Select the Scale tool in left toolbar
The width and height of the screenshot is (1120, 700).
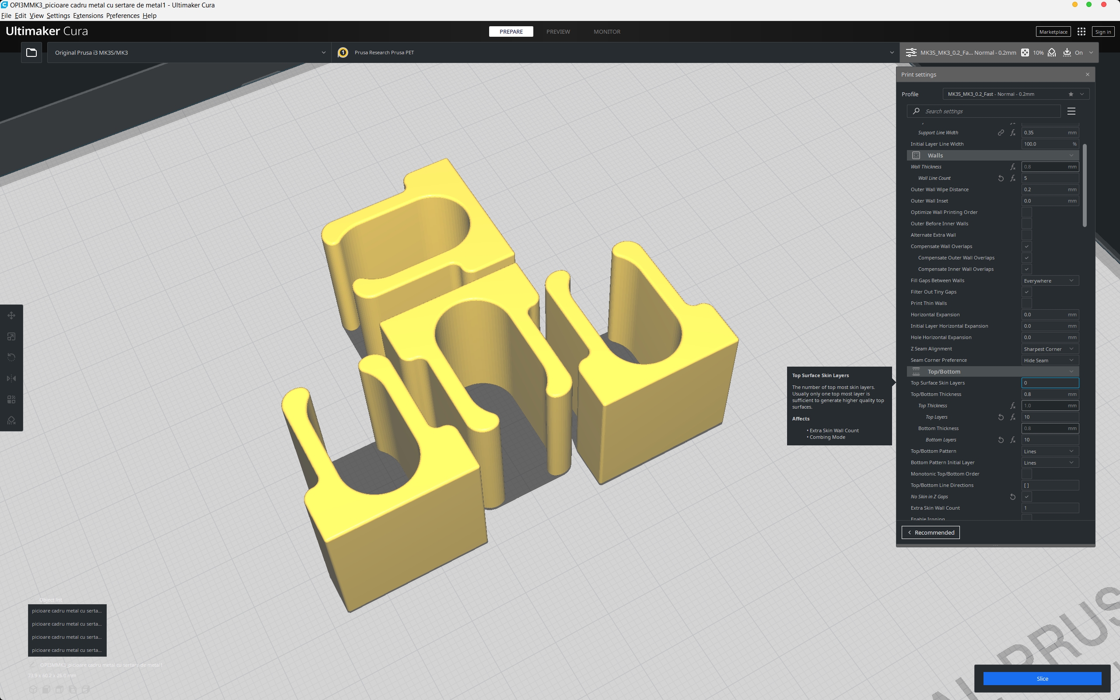coord(11,336)
